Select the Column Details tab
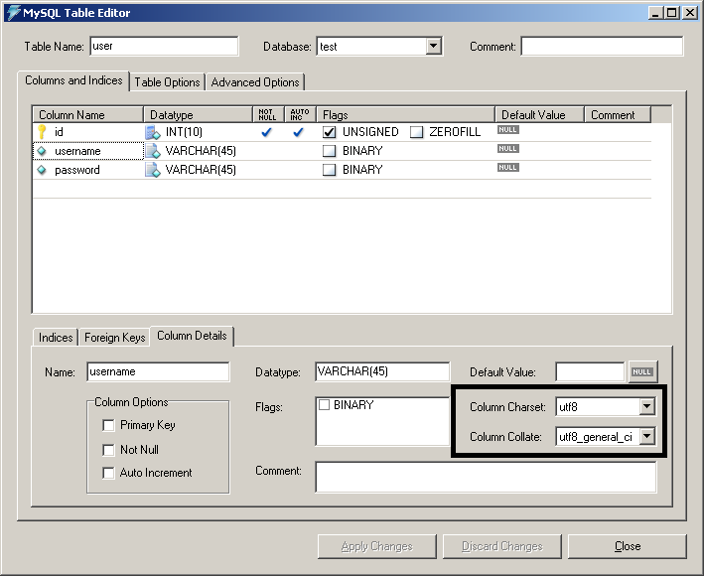Image resolution: width=704 pixels, height=576 pixels. pos(192,336)
